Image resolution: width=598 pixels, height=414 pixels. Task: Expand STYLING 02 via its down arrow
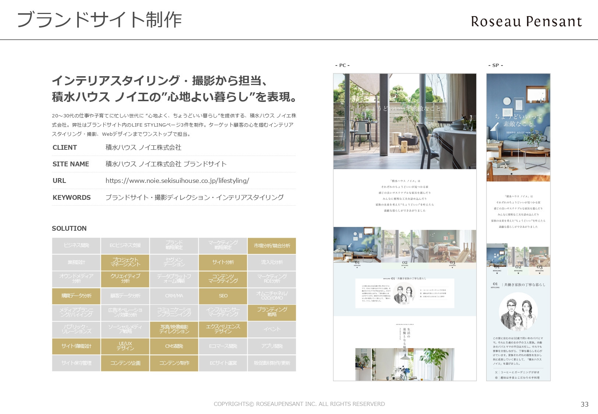[406, 267]
